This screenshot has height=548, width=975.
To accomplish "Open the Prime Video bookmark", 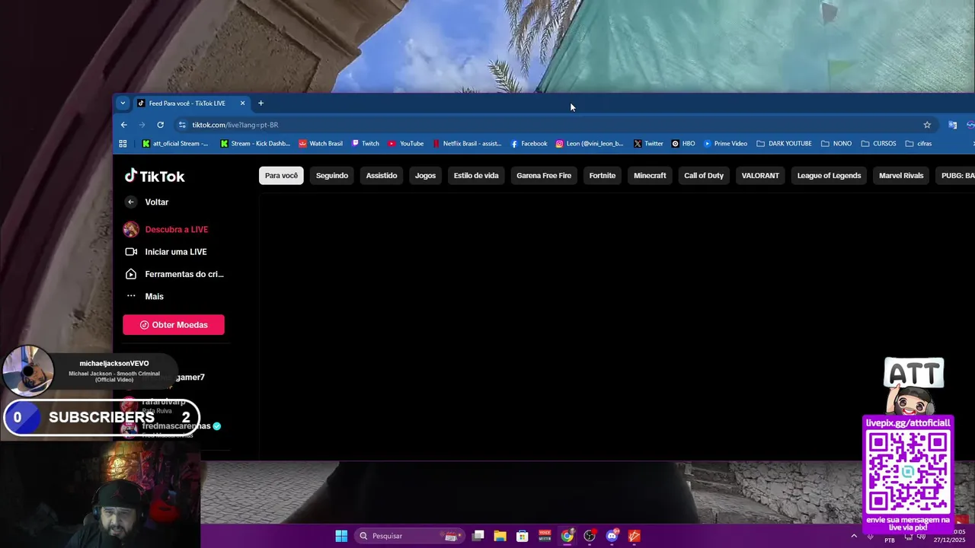I will pos(725,144).
